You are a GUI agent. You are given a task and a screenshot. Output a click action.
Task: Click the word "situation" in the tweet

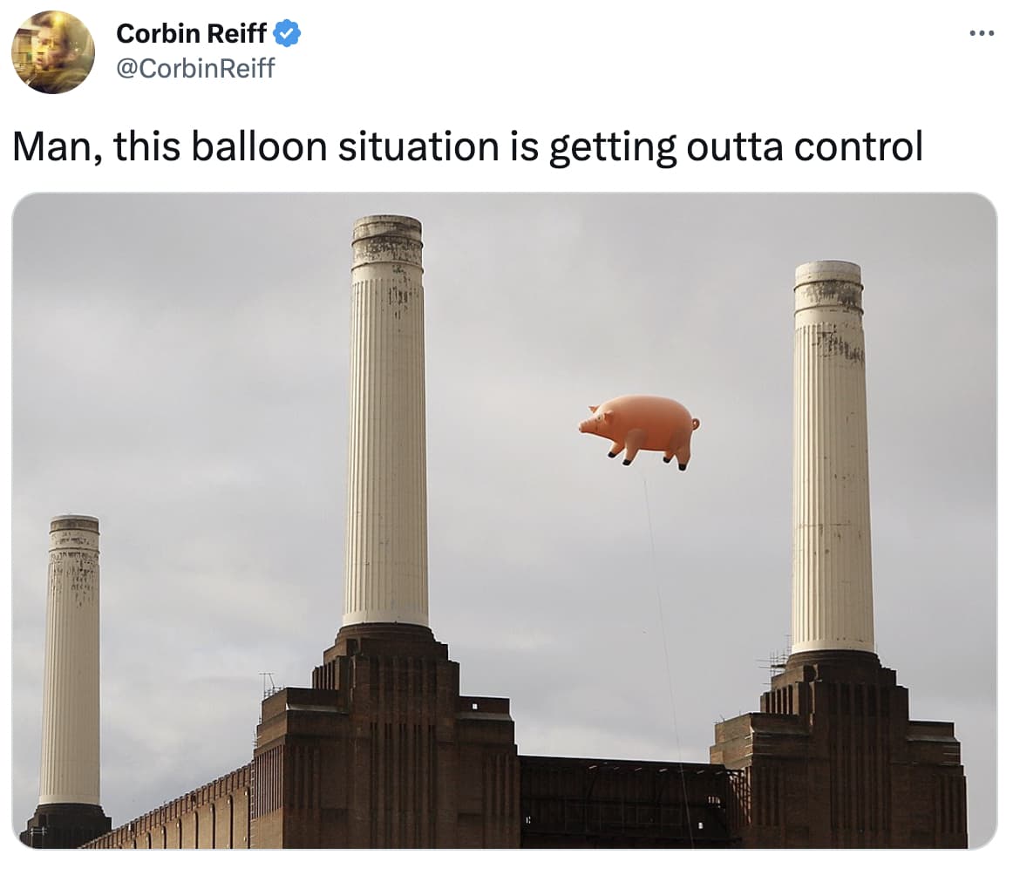click(419, 146)
